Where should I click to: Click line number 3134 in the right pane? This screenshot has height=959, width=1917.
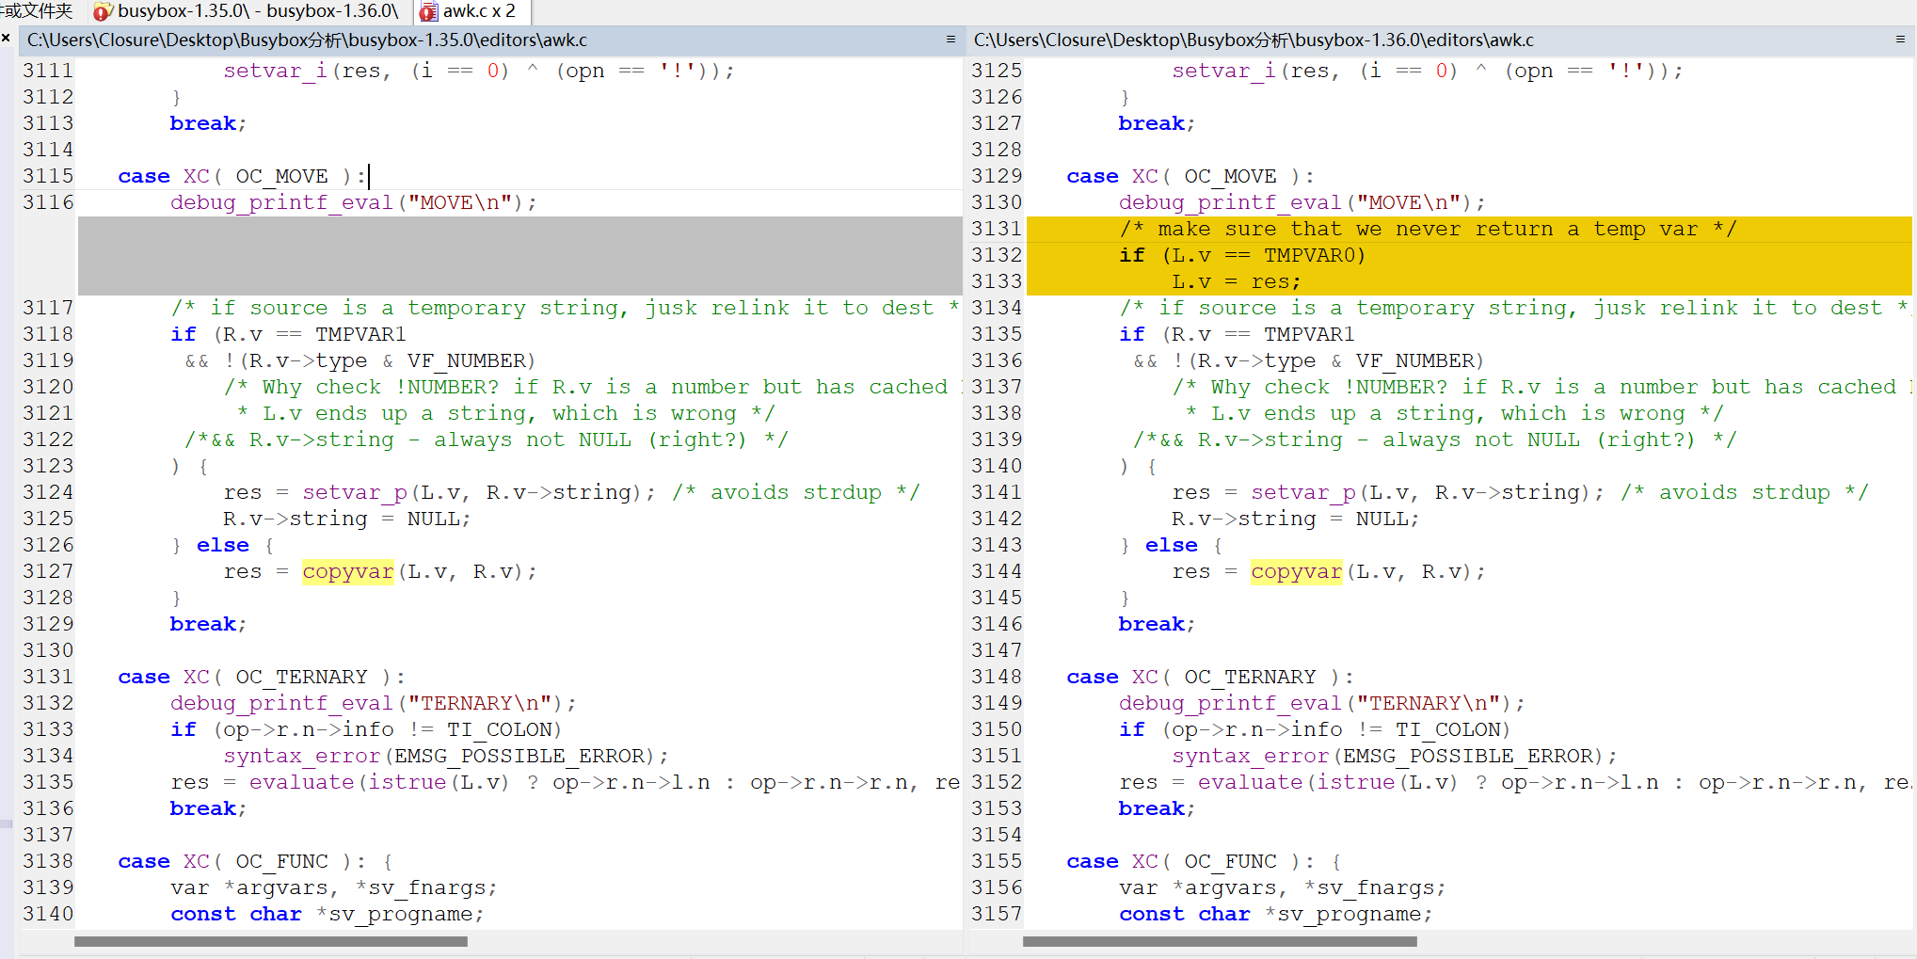pyautogui.click(x=997, y=308)
